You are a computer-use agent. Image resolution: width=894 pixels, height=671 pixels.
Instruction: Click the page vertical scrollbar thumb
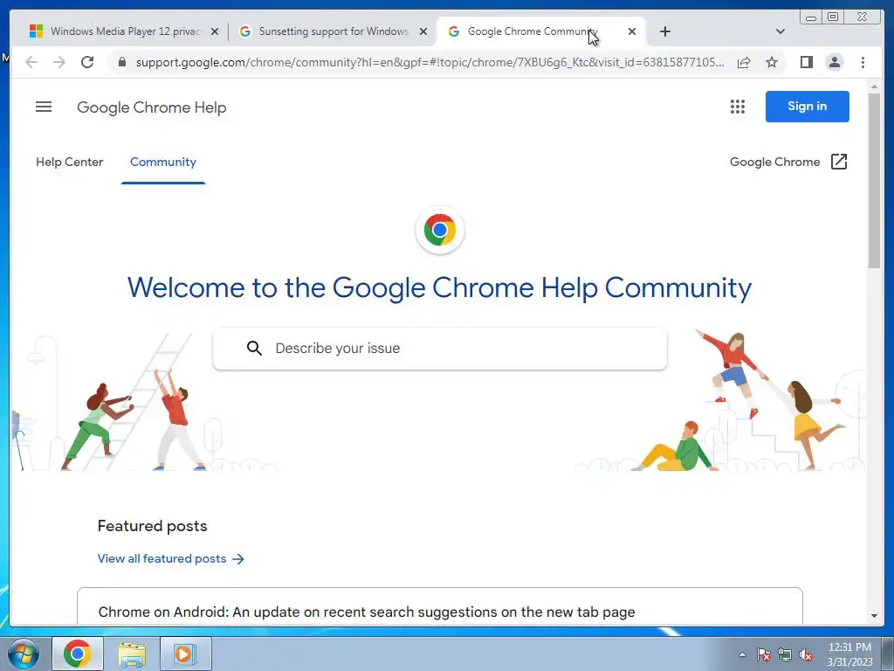point(874,180)
